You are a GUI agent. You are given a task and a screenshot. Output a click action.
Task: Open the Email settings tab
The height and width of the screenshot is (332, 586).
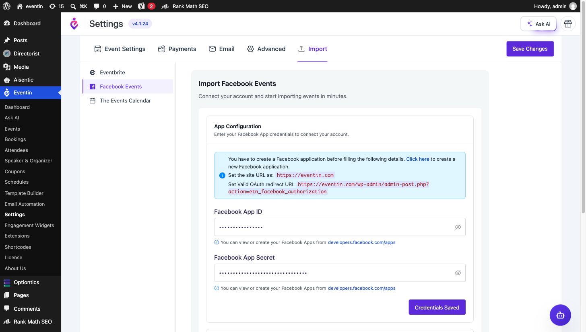coord(221,49)
